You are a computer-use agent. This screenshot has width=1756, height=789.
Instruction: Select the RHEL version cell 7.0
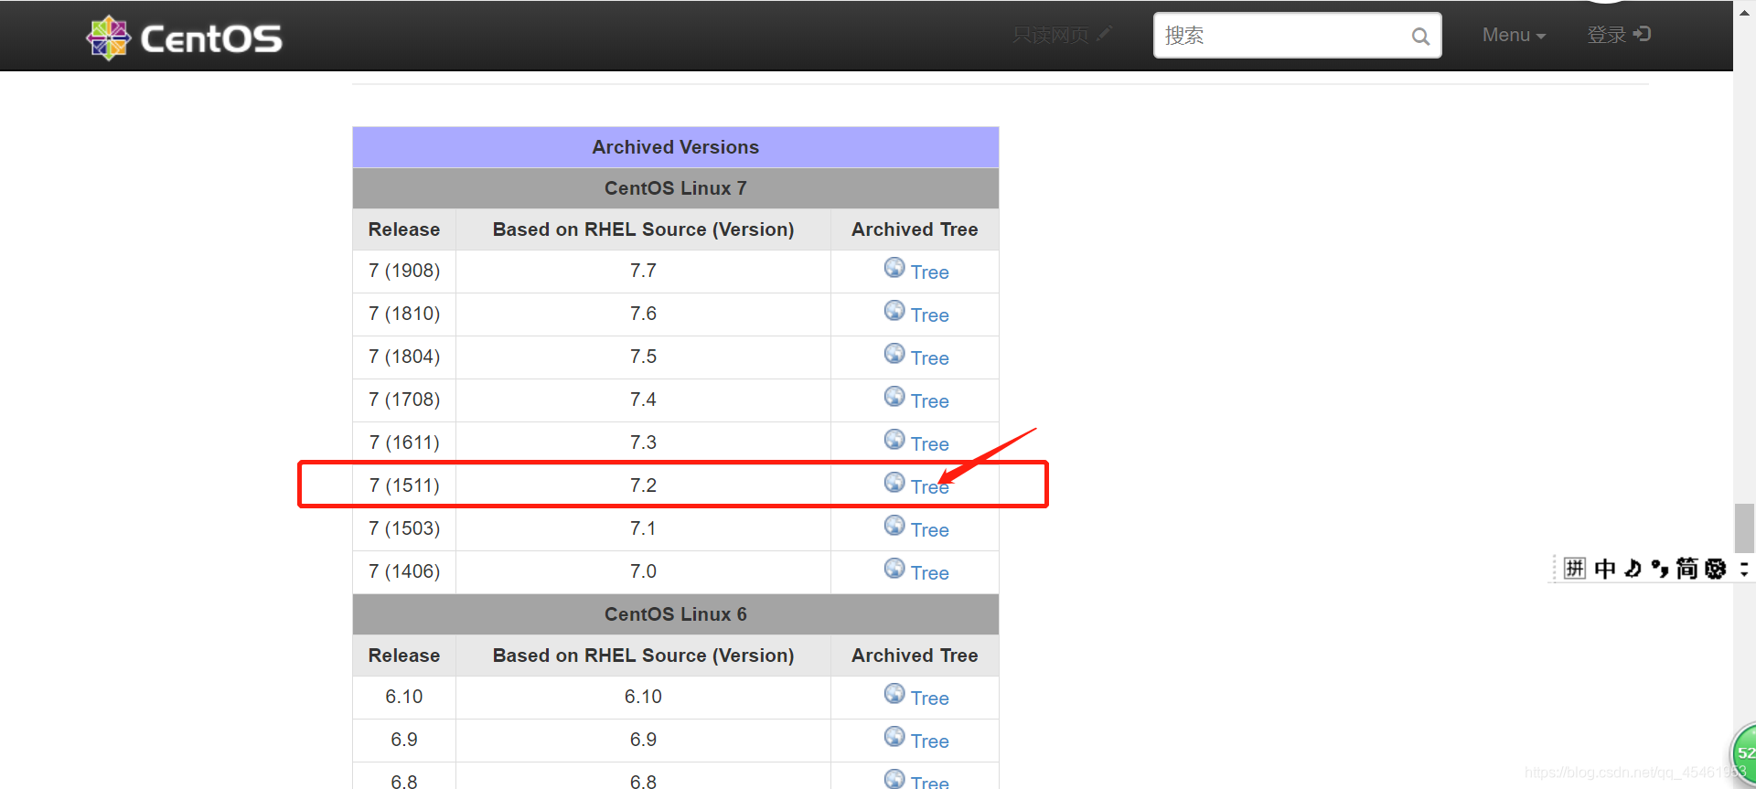(643, 572)
